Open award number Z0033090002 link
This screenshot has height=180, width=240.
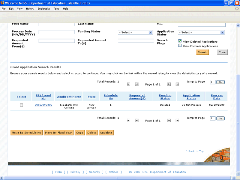[x=43, y=105]
